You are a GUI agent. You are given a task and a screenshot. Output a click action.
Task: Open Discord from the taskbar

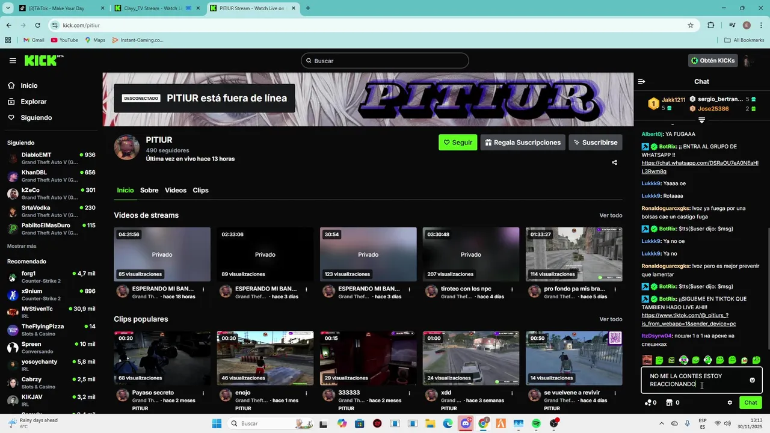point(466,423)
